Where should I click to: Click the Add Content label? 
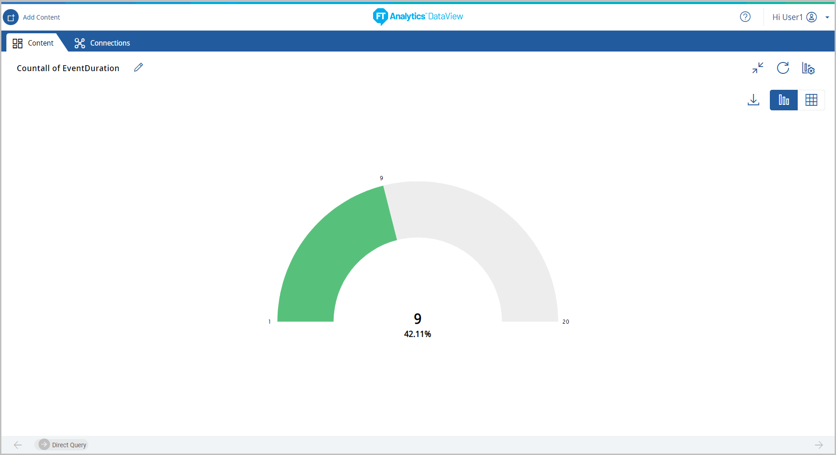click(x=42, y=17)
